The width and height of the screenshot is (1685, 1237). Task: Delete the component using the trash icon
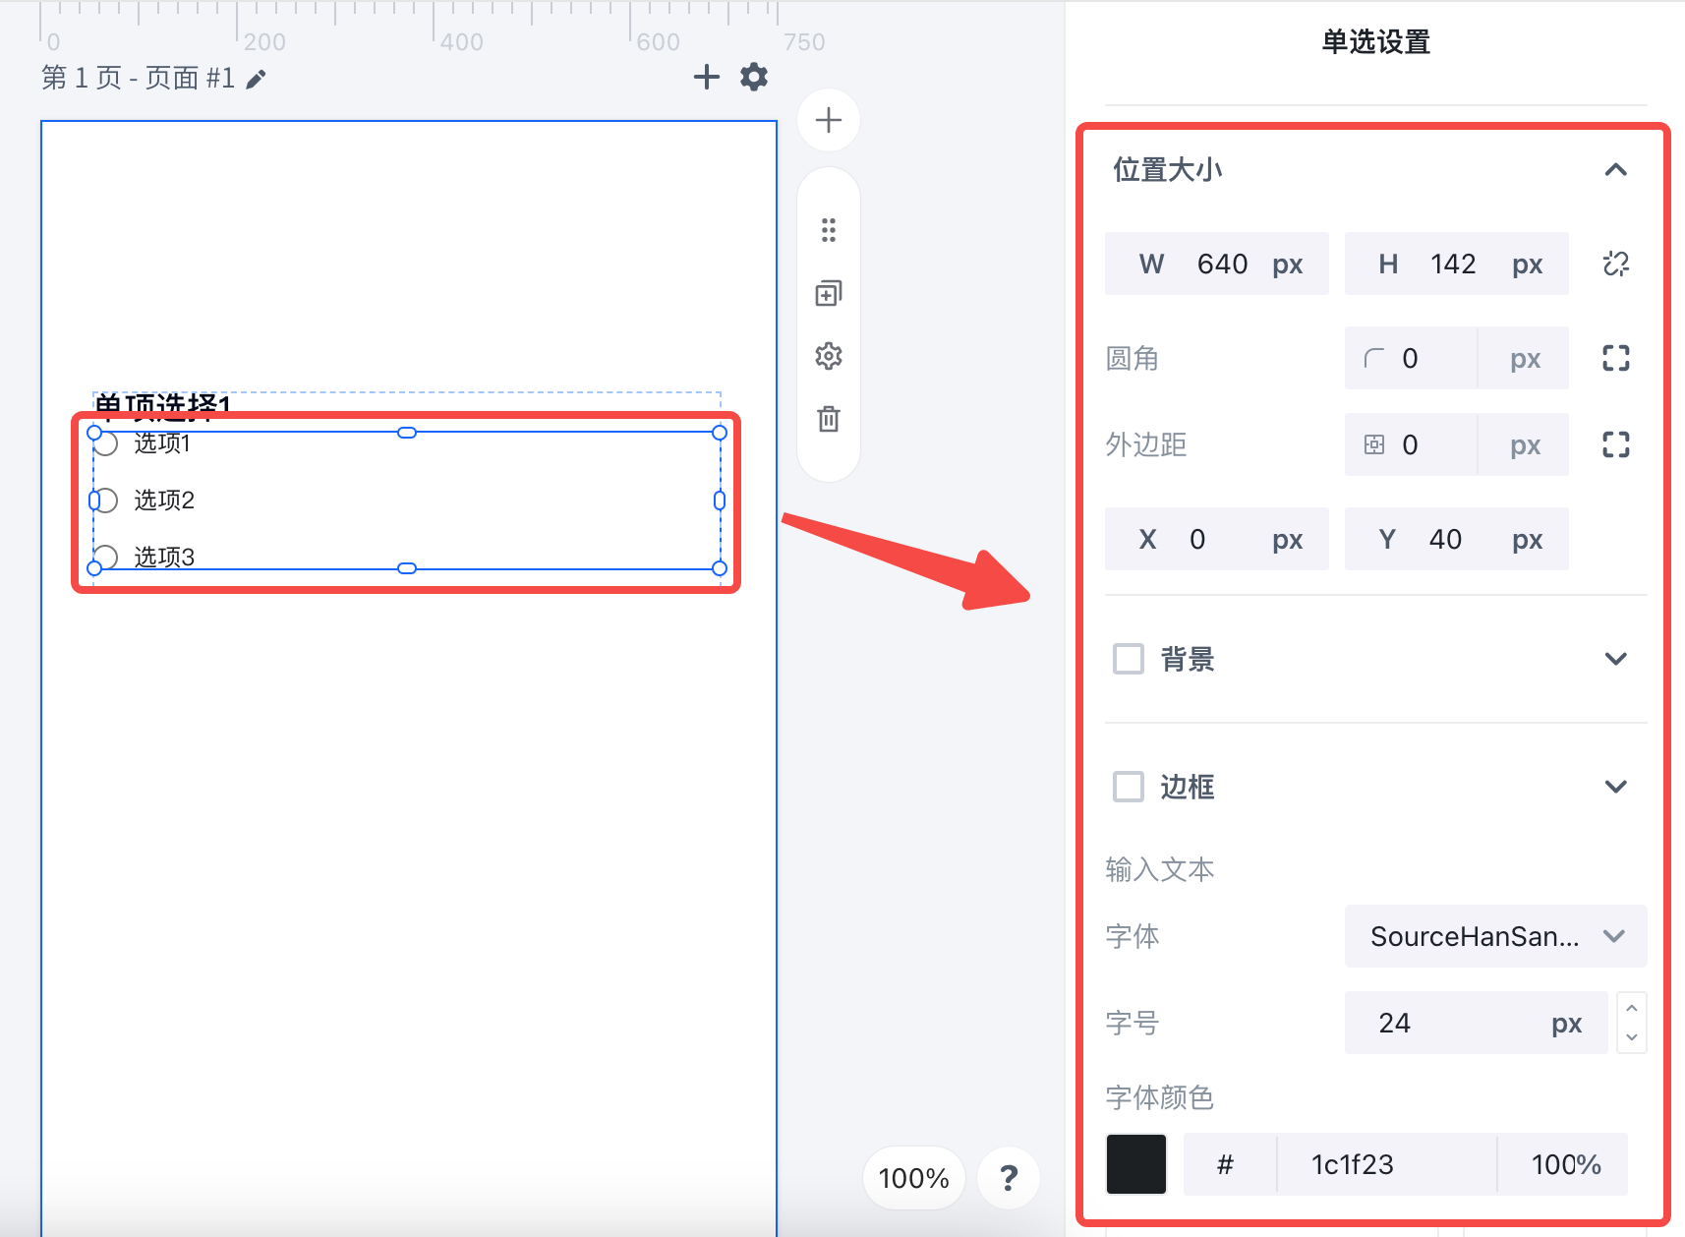829,419
